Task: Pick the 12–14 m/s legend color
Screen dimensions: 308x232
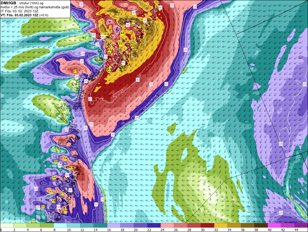Action: pos(87,225)
